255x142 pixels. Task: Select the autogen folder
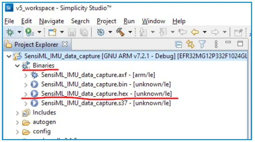tap(44, 122)
